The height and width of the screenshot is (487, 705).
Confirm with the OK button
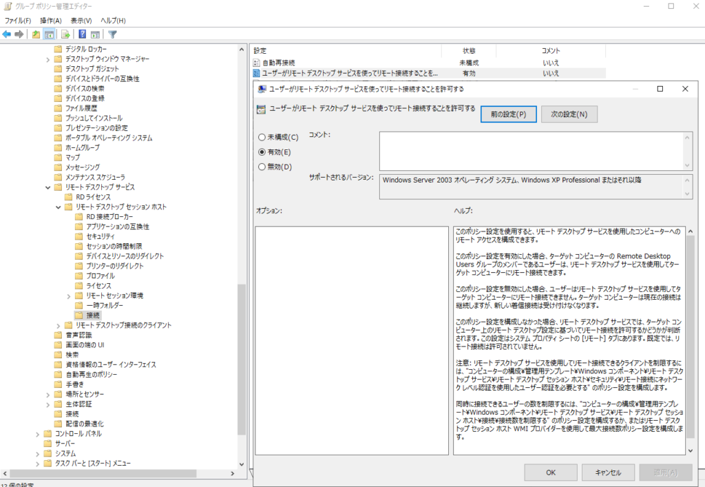point(551,473)
